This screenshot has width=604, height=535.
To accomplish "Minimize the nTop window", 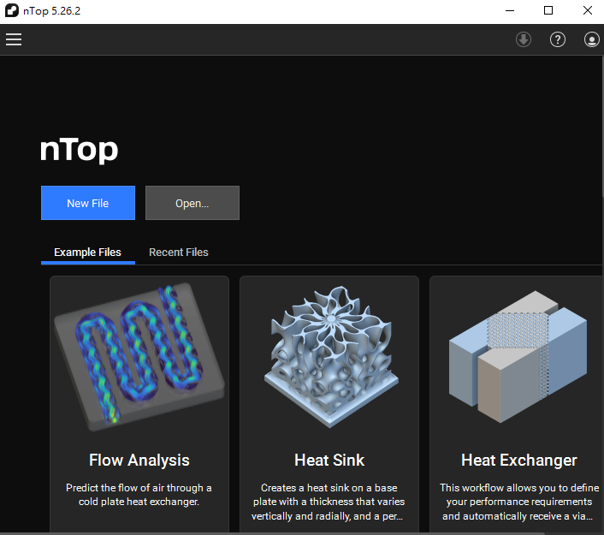I will coord(510,10).
